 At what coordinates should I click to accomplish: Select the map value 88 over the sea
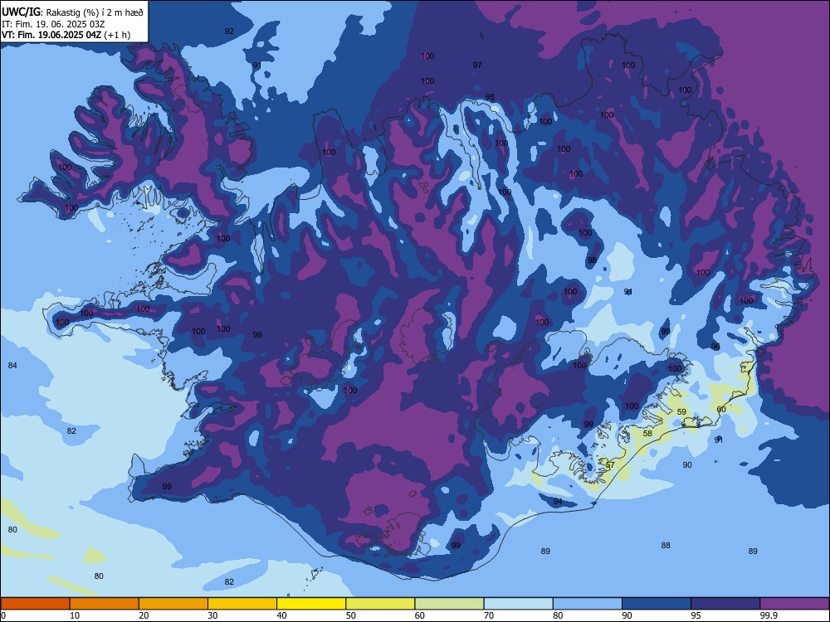click(666, 546)
